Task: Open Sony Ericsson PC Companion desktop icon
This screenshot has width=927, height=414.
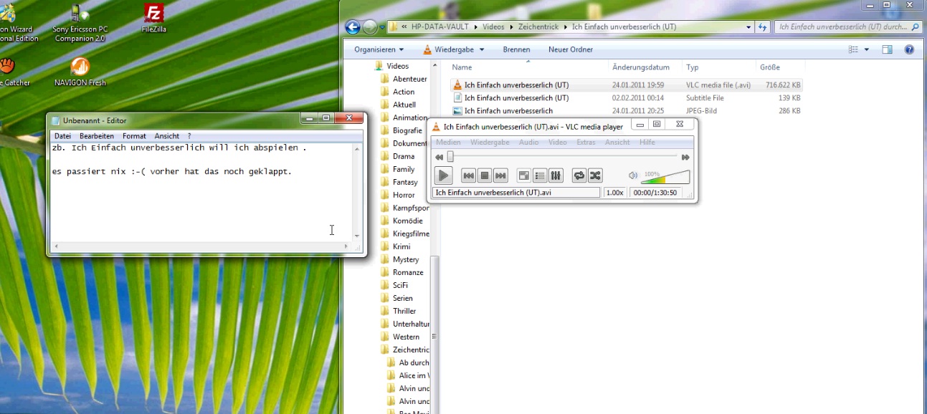Action: point(80,24)
